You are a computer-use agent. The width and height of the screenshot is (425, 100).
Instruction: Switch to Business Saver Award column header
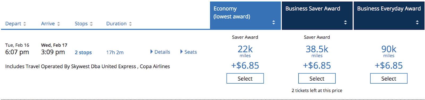(317, 16)
